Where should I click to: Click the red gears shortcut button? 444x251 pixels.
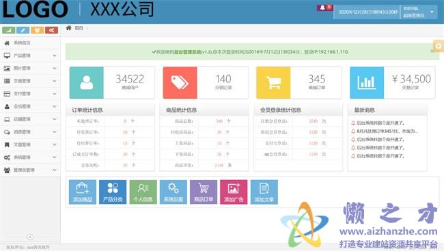(51, 30)
